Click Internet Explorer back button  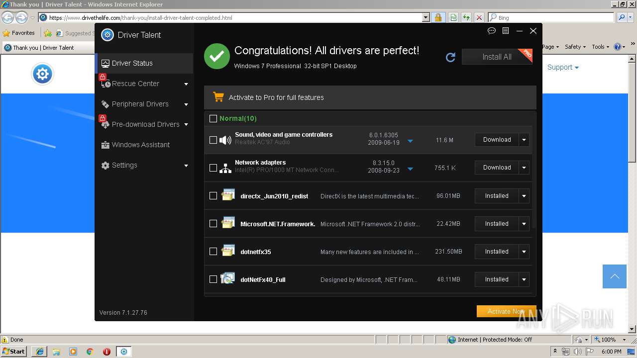click(7, 18)
